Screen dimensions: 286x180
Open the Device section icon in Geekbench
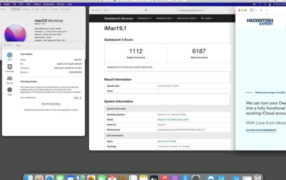pyautogui.click(x=10, y=79)
